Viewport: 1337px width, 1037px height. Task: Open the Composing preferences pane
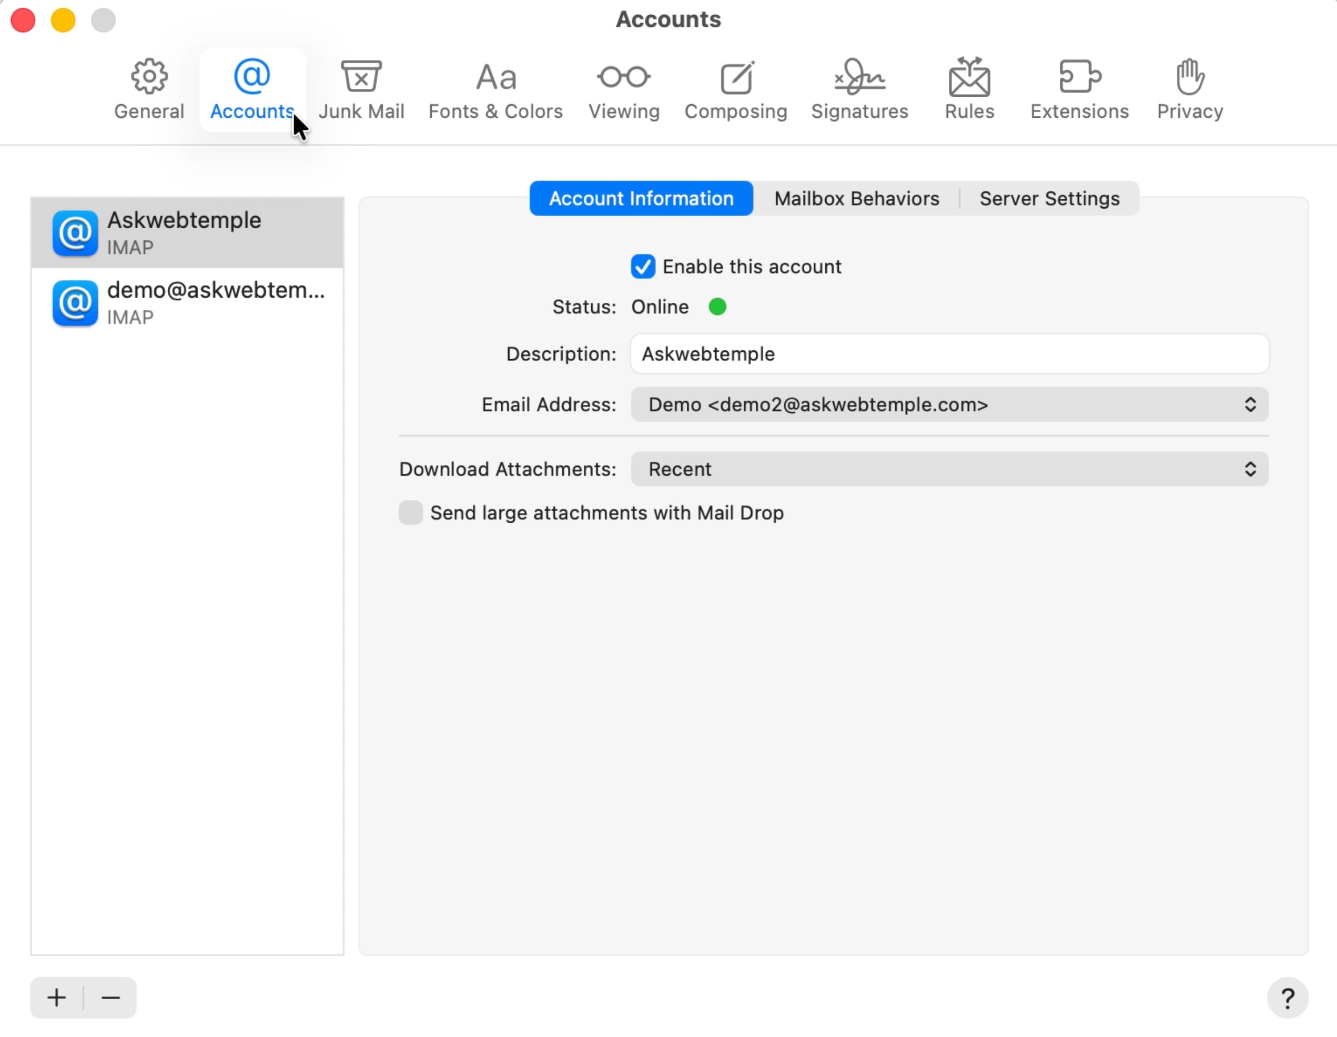click(736, 90)
